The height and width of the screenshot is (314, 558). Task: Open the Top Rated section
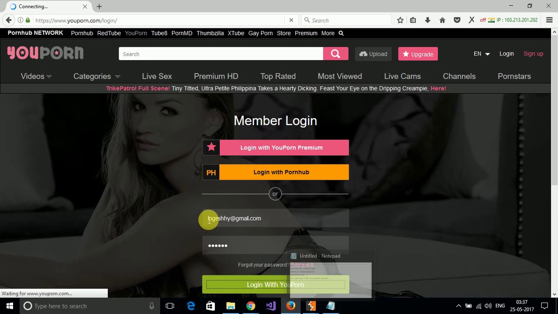278,76
